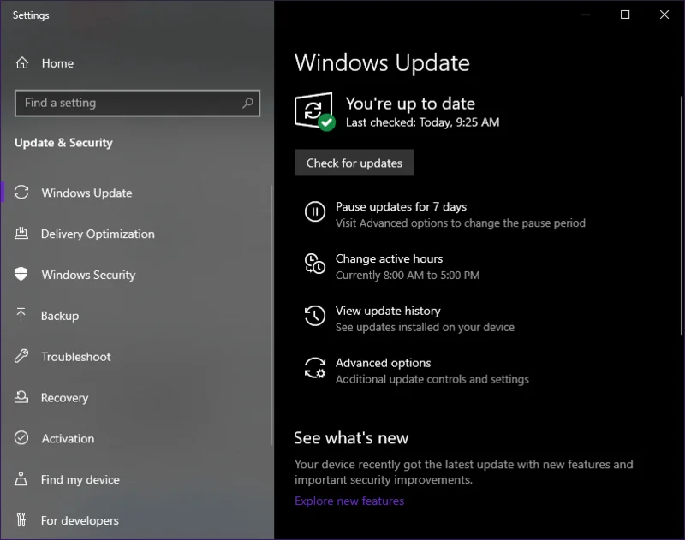Select Windows Update in the sidebar
This screenshot has width=685, height=540.
click(86, 193)
